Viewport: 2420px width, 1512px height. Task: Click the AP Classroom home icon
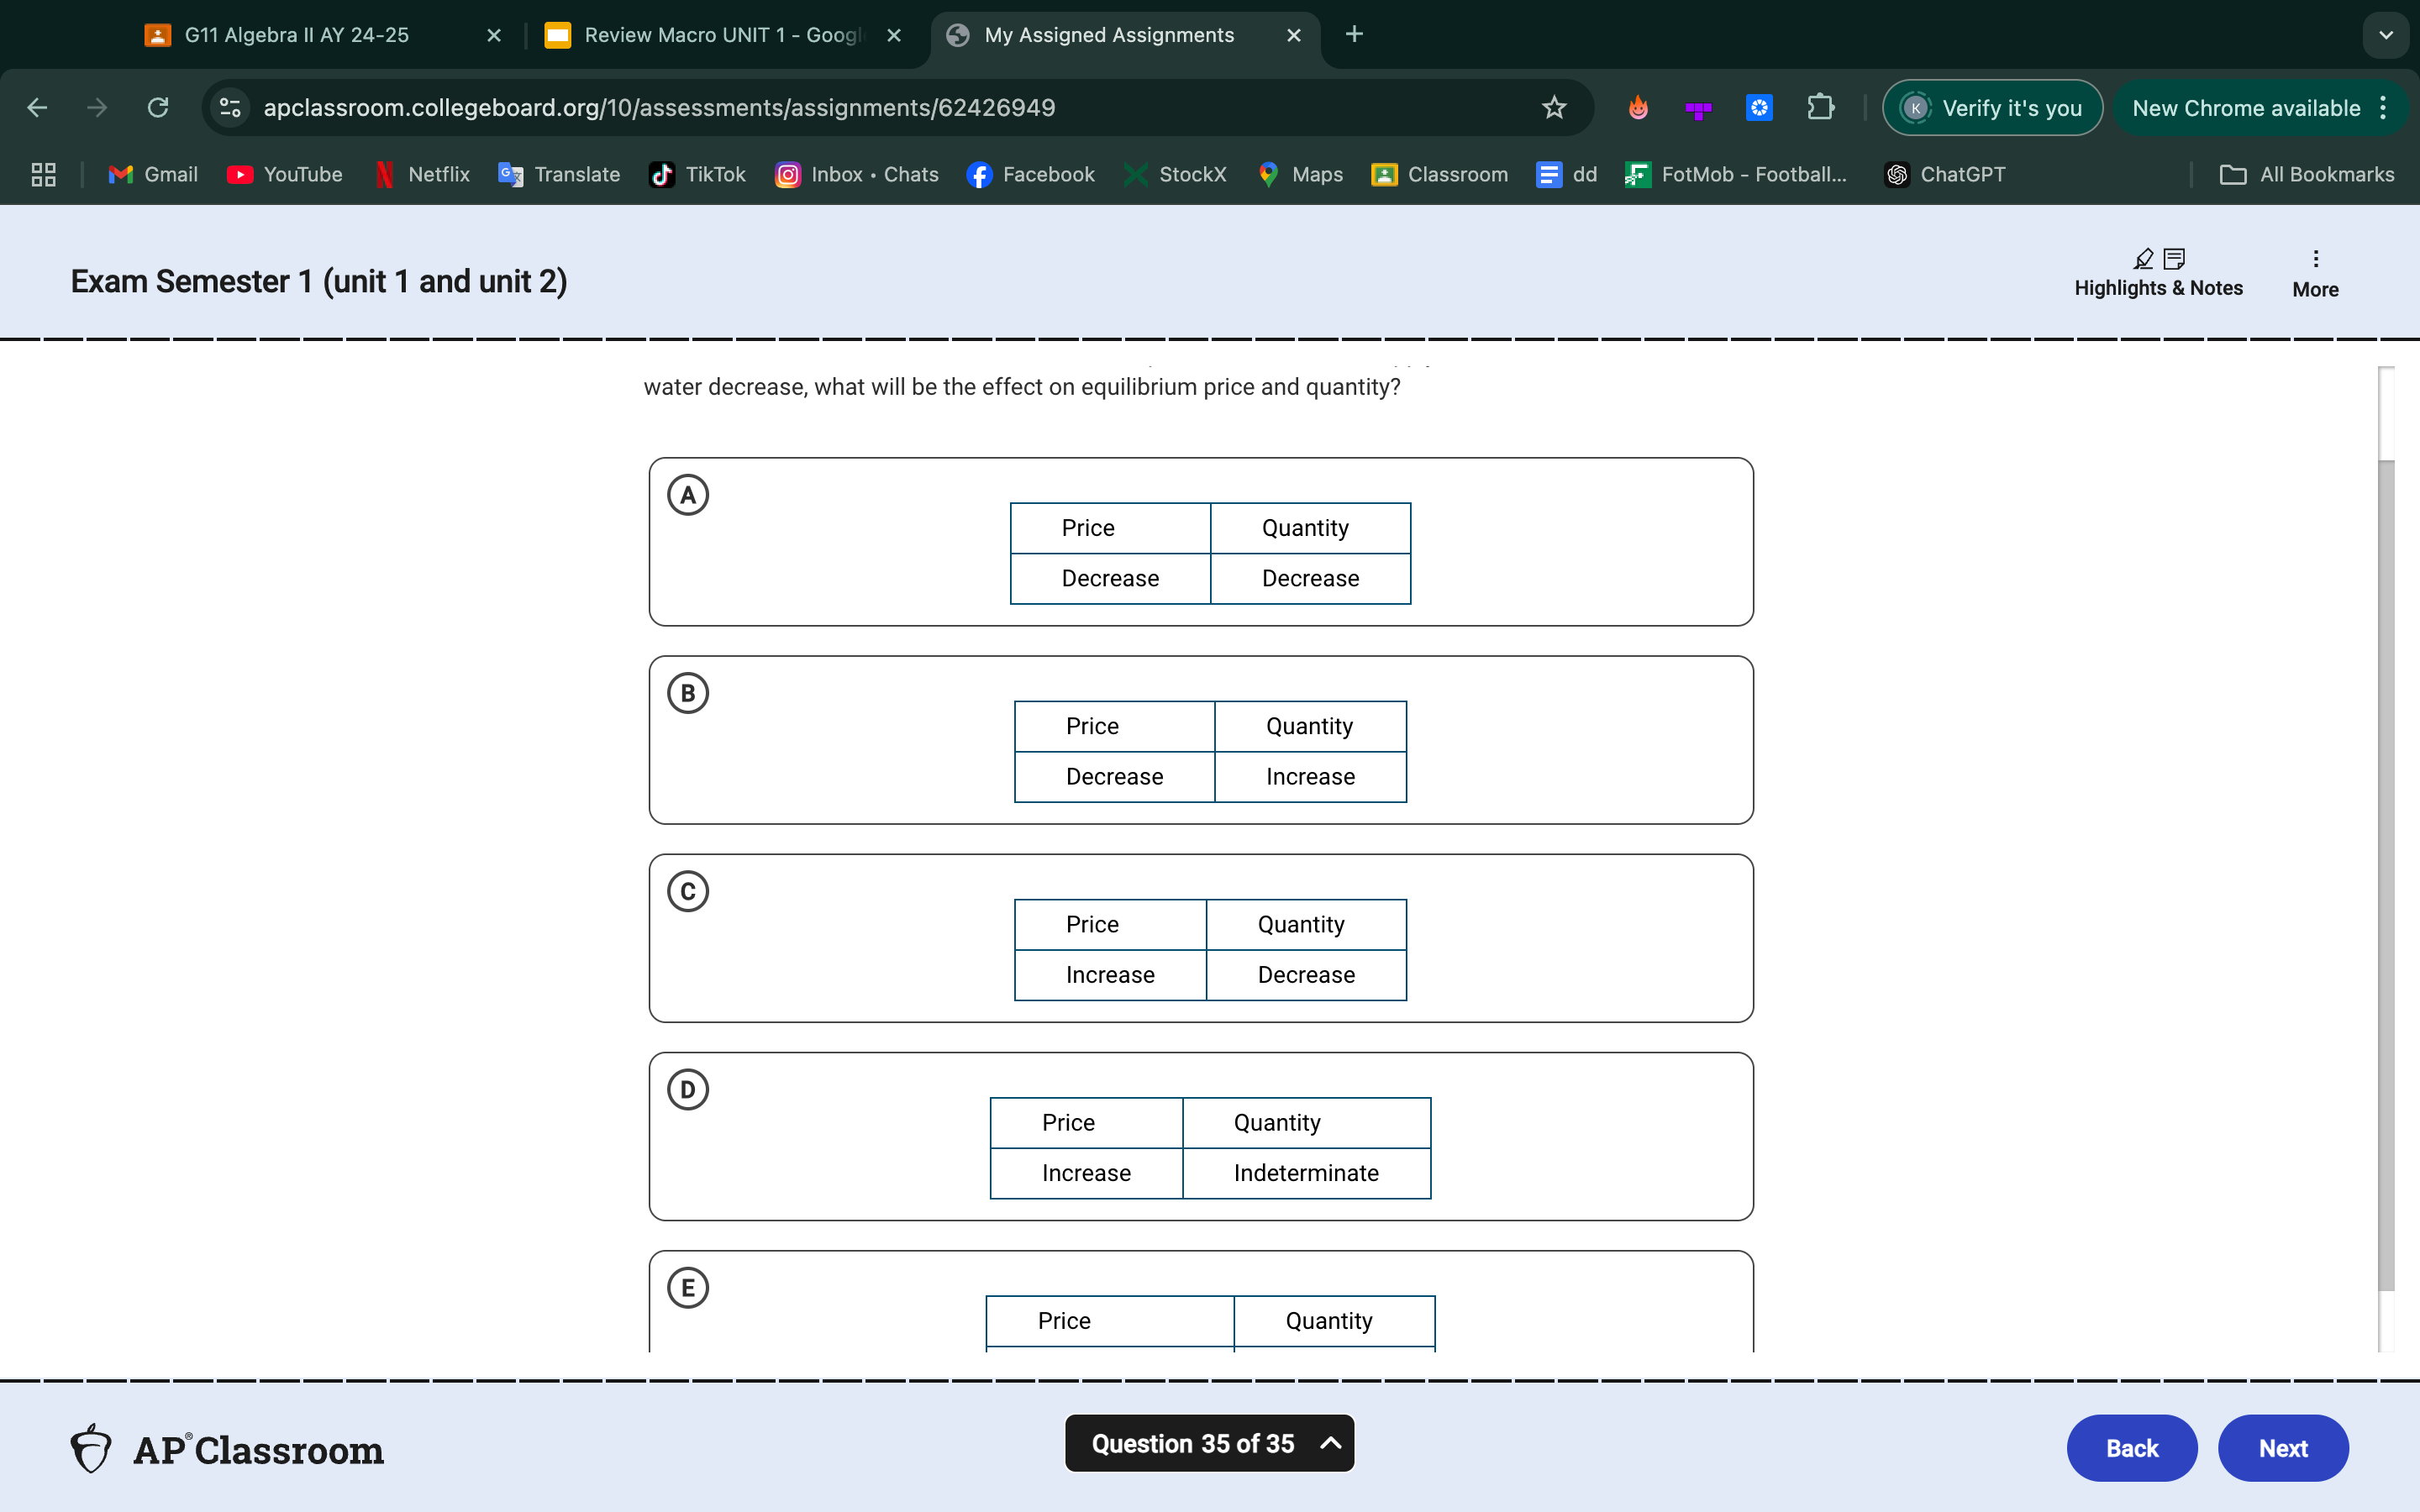click(x=91, y=1447)
